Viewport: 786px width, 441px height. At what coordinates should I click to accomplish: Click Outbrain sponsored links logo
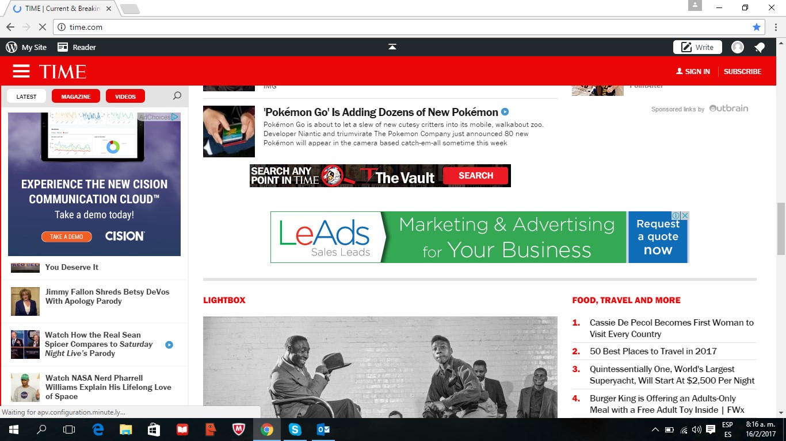(x=728, y=108)
